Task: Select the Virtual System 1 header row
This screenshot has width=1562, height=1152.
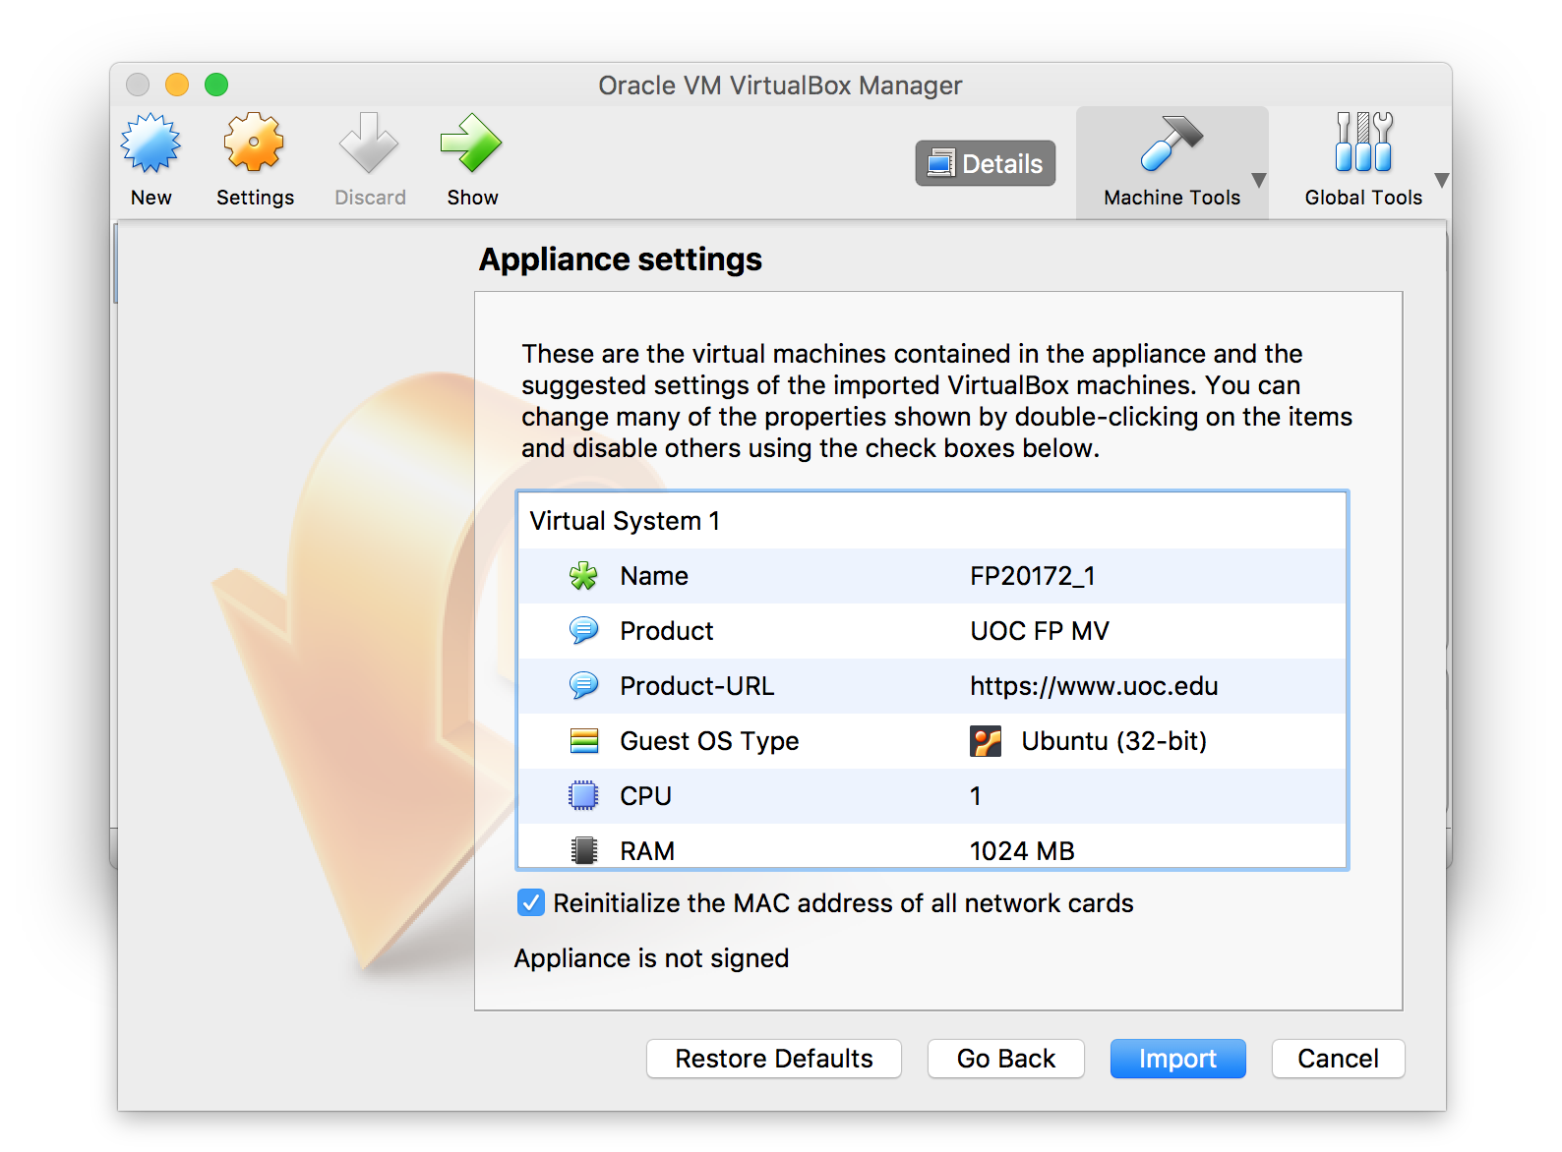Action: [x=625, y=521]
